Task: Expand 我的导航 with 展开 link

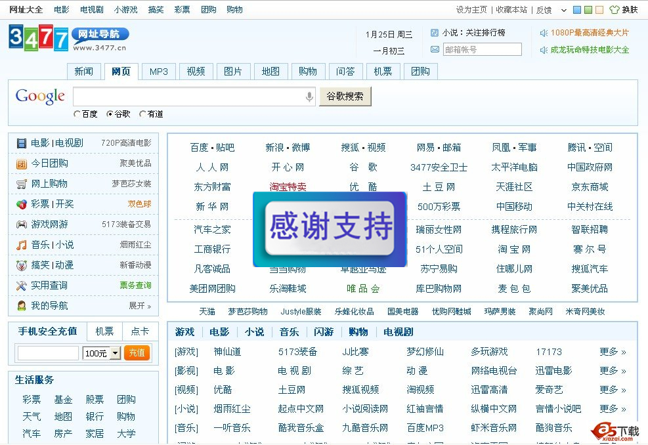Action: (140, 306)
